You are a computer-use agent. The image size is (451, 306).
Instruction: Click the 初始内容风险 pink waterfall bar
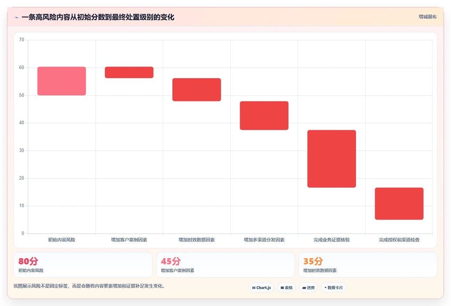click(x=62, y=81)
